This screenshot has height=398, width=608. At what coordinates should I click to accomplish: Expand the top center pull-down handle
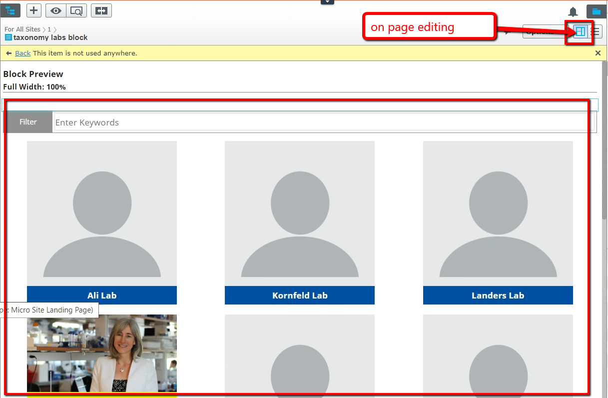pyautogui.click(x=327, y=2)
